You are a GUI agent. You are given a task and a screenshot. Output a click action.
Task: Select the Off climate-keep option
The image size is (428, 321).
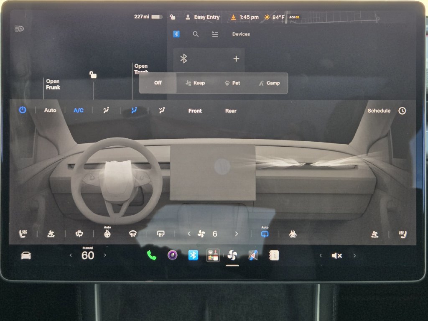pyautogui.click(x=158, y=83)
